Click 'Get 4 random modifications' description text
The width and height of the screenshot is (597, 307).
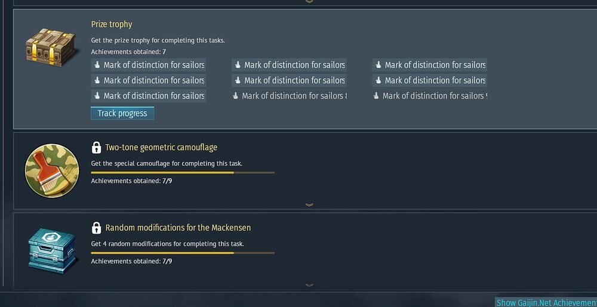coord(168,244)
